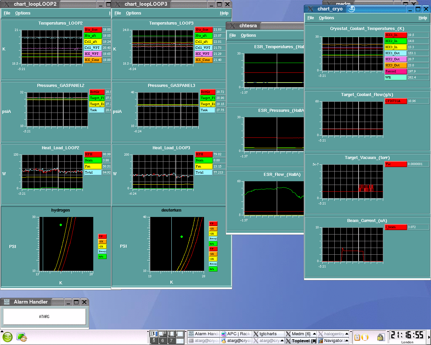Click the panel hide arrow at far right
The width and height of the screenshot is (431, 345).
(x=429, y=337)
